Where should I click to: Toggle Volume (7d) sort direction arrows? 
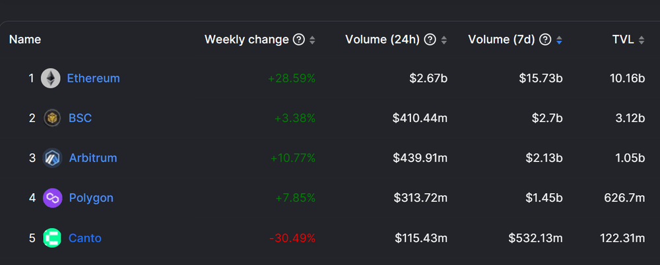559,40
